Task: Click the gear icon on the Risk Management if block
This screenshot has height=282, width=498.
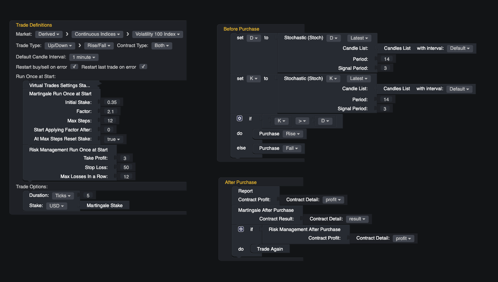Action: pos(241,229)
